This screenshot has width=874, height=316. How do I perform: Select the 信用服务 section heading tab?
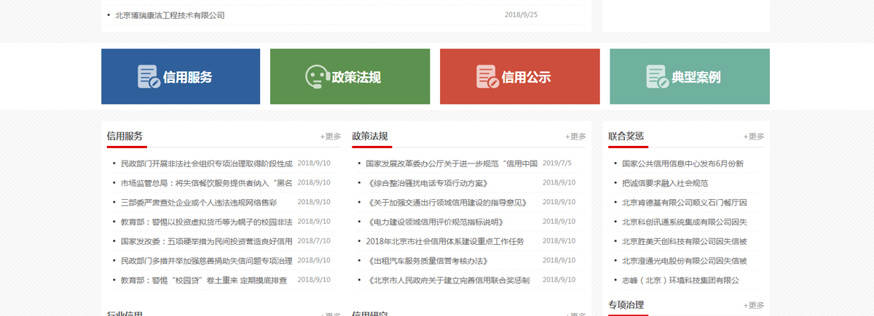(125, 136)
